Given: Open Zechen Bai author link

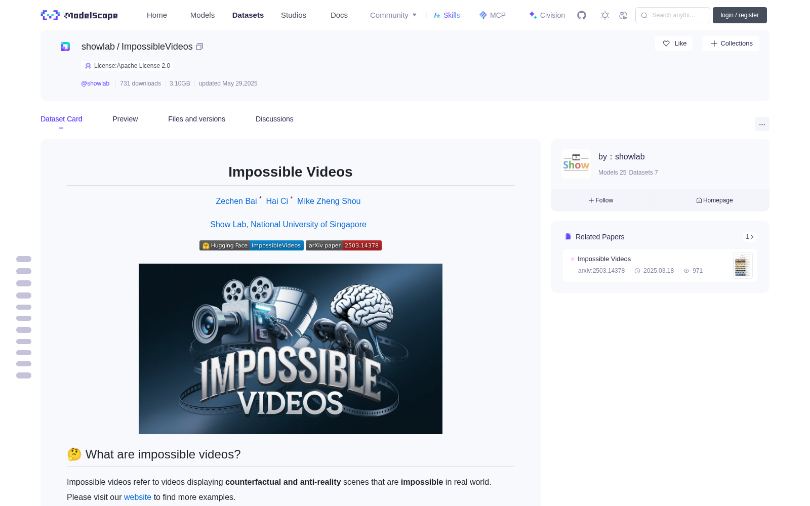Looking at the screenshot, I should click(x=236, y=201).
